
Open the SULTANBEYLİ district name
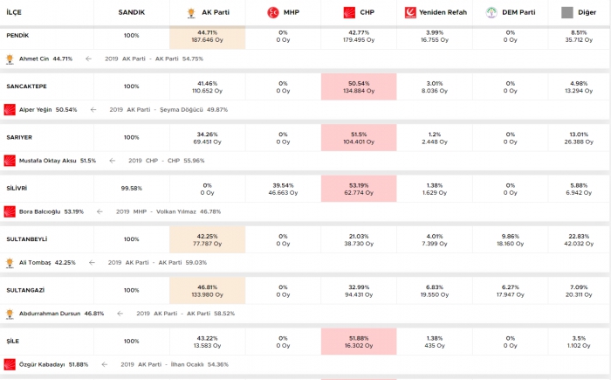[28, 238]
